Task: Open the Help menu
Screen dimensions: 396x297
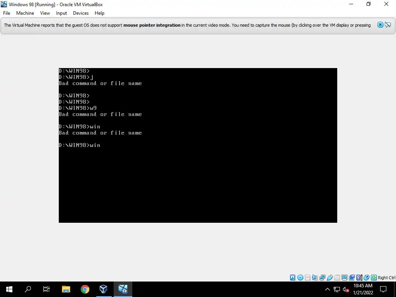Action: [x=99, y=13]
